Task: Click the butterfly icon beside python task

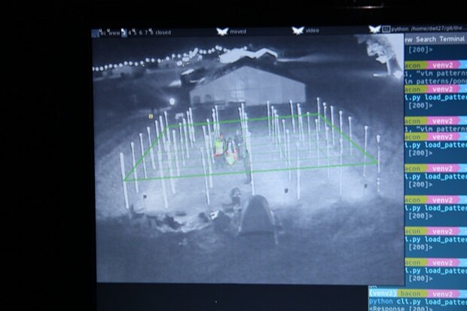Action: [x=374, y=29]
